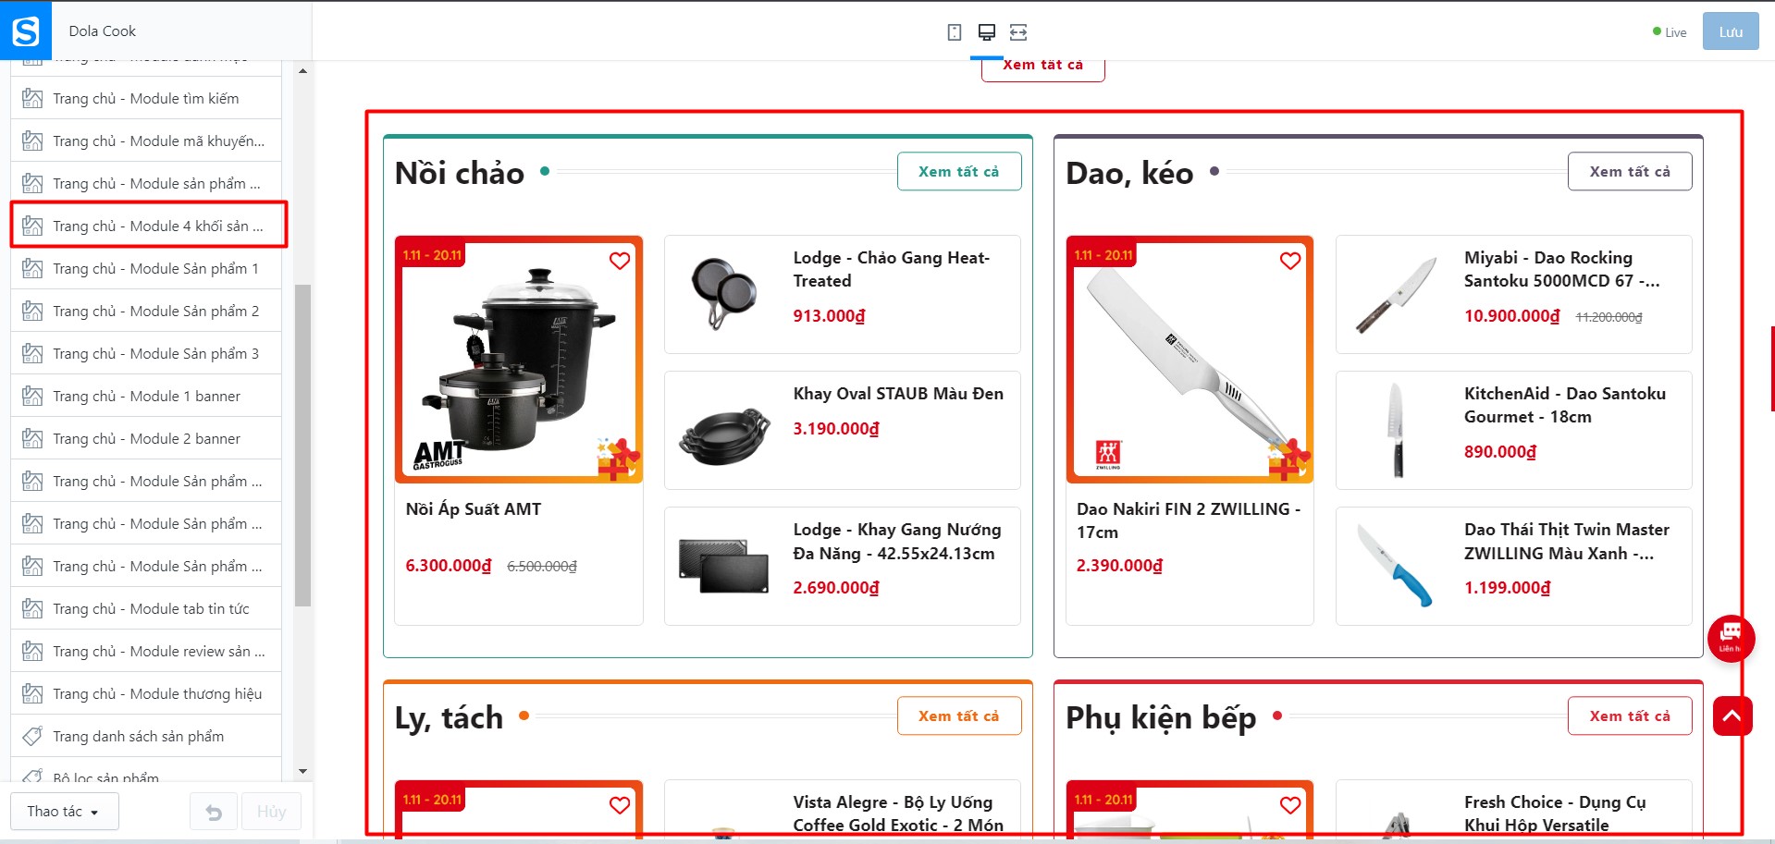The height and width of the screenshot is (844, 1775).
Task: Click the gift icon on Nồi Áp Suất AMT
Action: tap(618, 459)
